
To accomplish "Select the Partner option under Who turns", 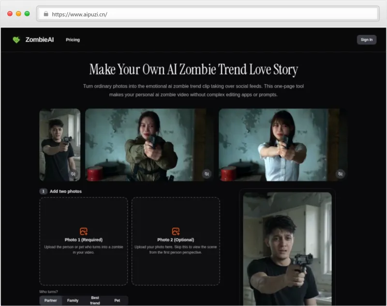I will coord(51,300).
